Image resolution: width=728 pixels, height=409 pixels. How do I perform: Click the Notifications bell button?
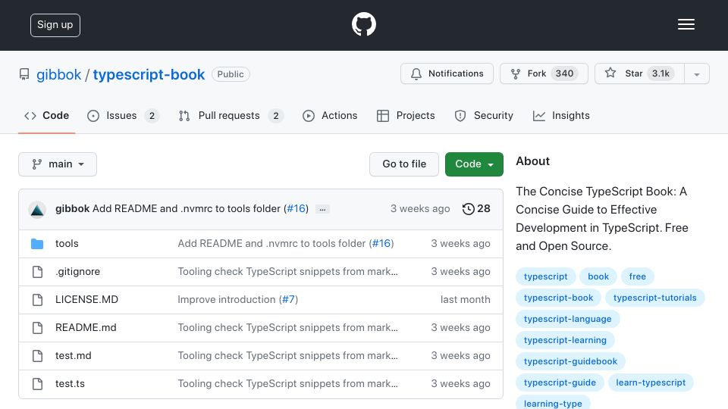447,73
